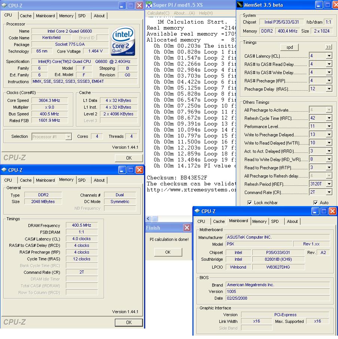Open Read to Precharge (tRTP) dropdown

tap(329, 167)
